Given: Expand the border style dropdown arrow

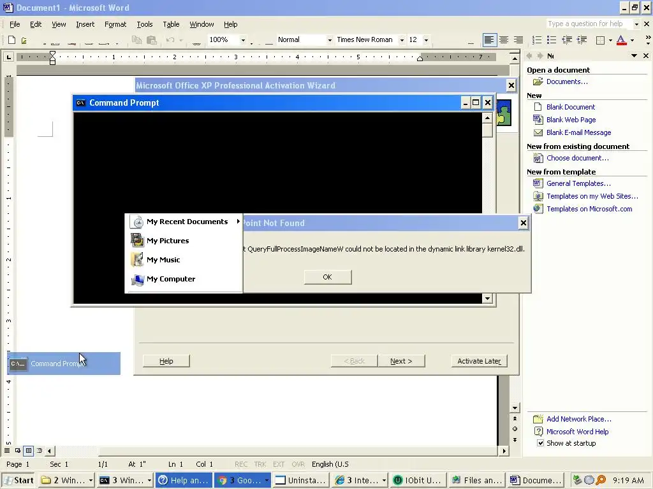Looking at the screenshot, I should (610, 40).
